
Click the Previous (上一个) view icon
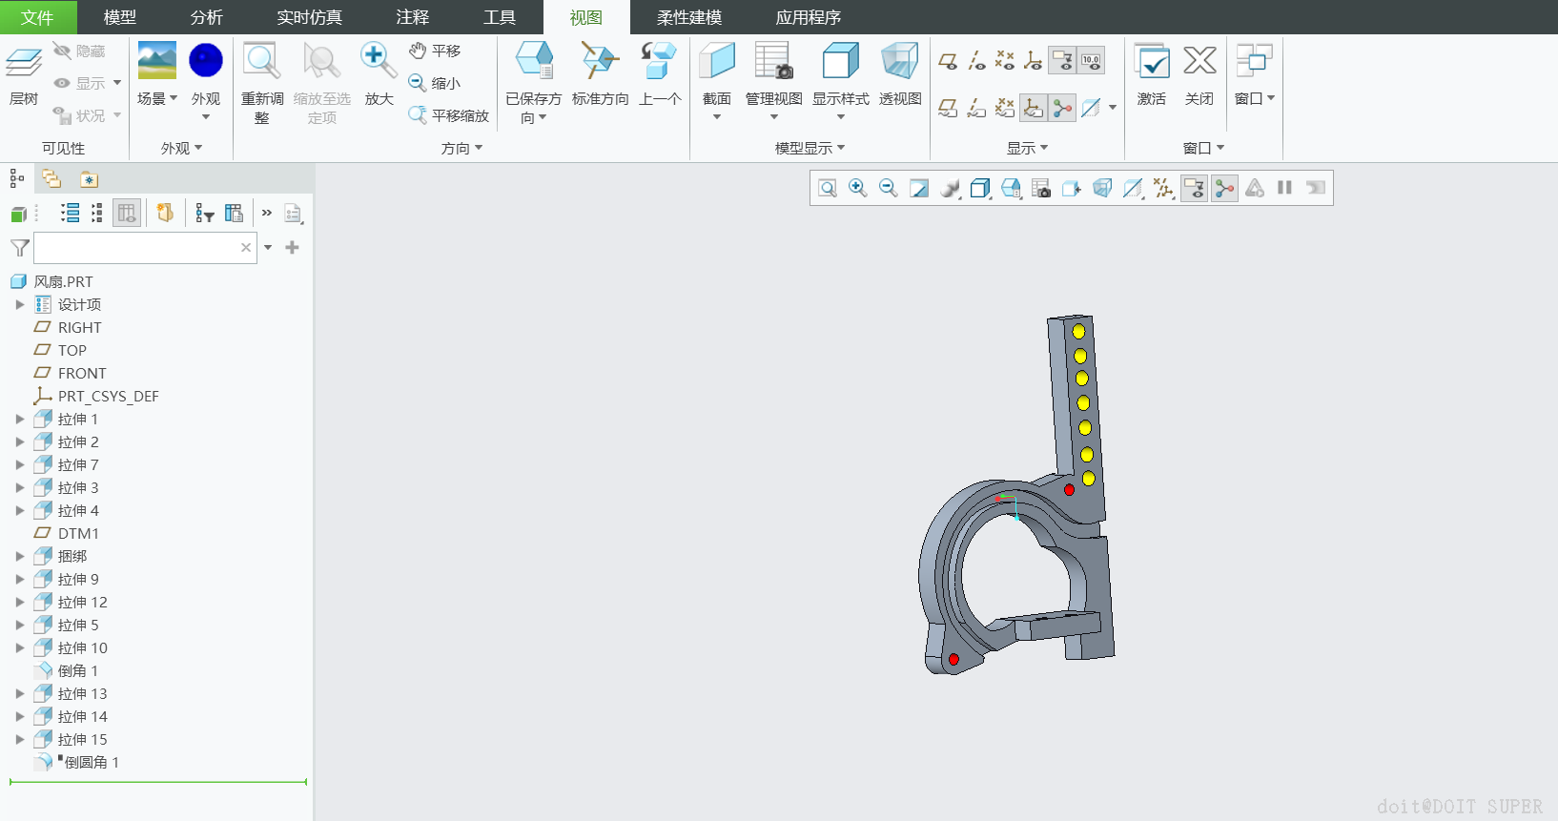[x=659, y=62]
